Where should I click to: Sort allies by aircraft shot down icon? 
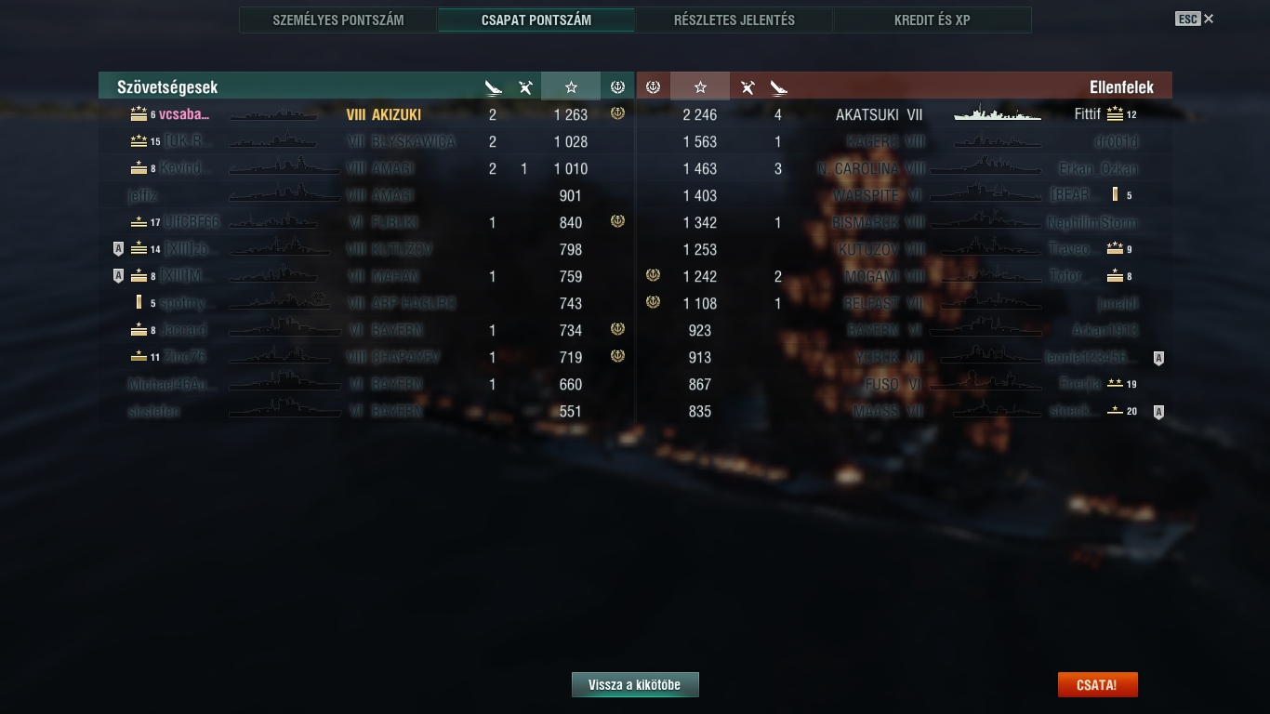point(525,87)
